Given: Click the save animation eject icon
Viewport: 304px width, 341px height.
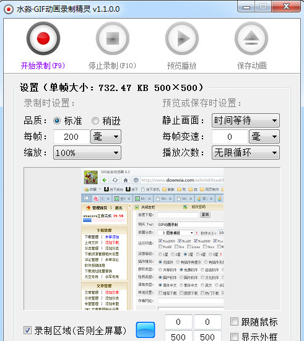Looking at the screenshot, I should (251, 38).
